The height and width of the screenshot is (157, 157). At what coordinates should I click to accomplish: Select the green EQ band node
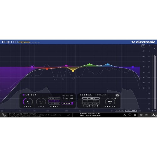(x=89, y=64)
